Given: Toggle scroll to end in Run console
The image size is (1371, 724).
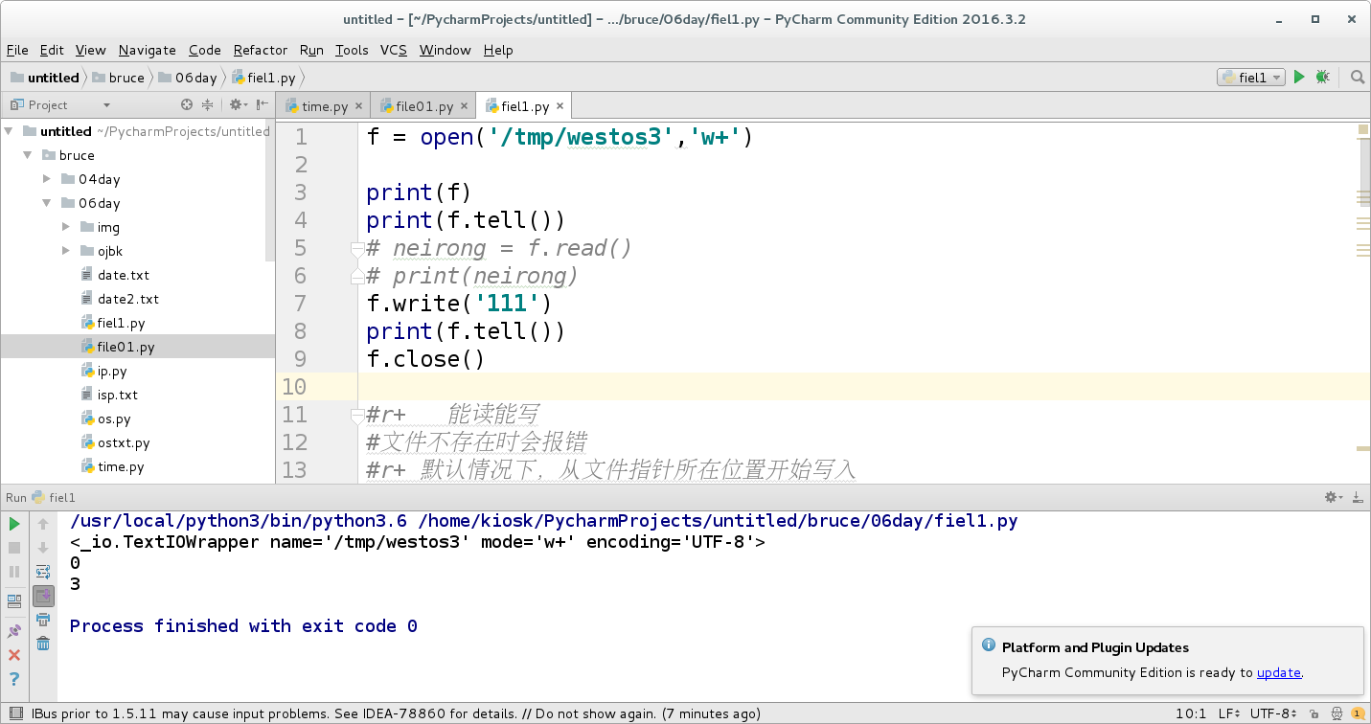Looking at the screenshot, I should 43,596.
